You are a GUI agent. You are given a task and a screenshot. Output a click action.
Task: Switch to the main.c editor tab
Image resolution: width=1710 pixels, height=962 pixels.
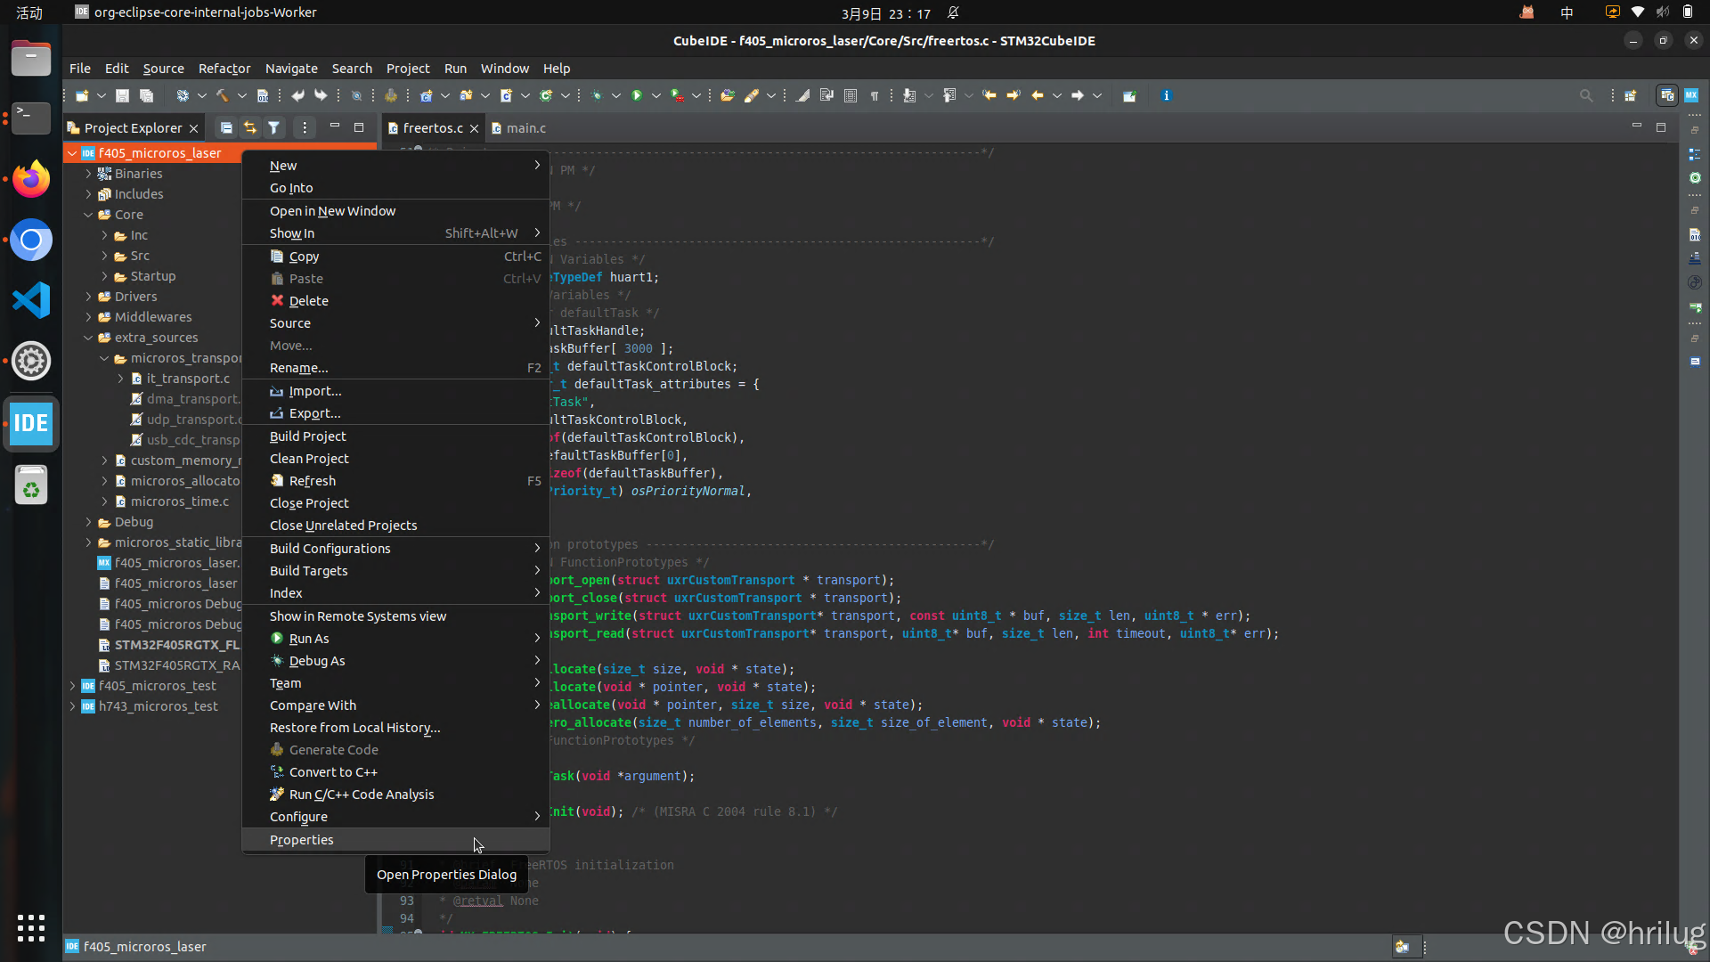coord(525,128)
